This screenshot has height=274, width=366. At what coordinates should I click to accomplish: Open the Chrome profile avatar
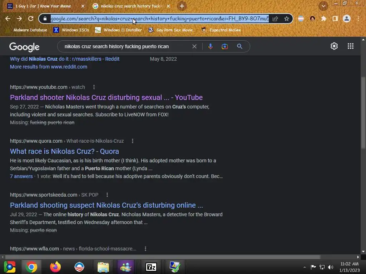(x=347, y=19)
